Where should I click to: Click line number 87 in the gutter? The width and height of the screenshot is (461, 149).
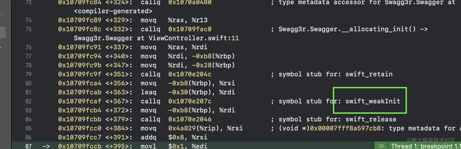28,146
